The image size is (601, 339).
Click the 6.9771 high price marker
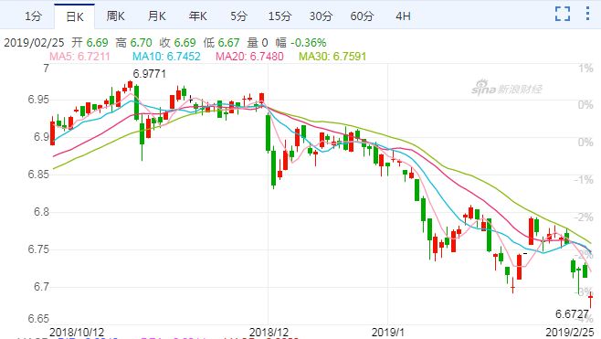tap(150, 74)
